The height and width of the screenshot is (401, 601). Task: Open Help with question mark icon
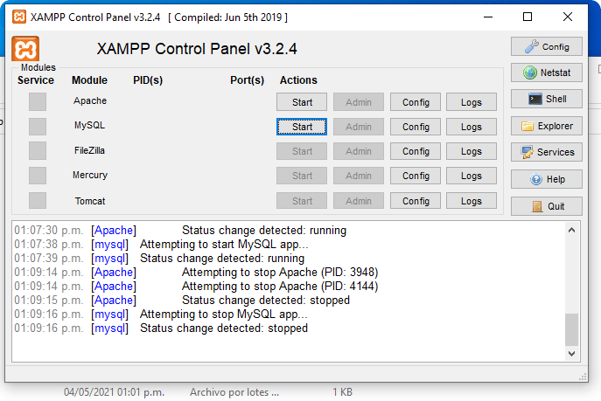pos(546,180)
